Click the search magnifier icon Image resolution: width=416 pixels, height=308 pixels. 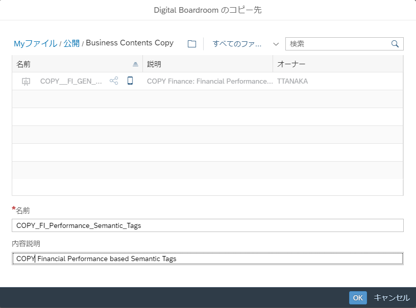pos(395,44)
